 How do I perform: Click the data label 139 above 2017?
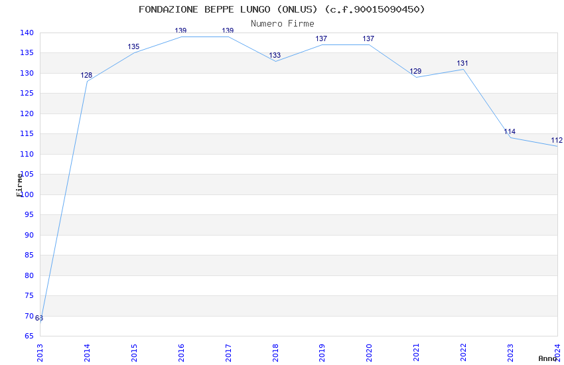pos(228,31)
